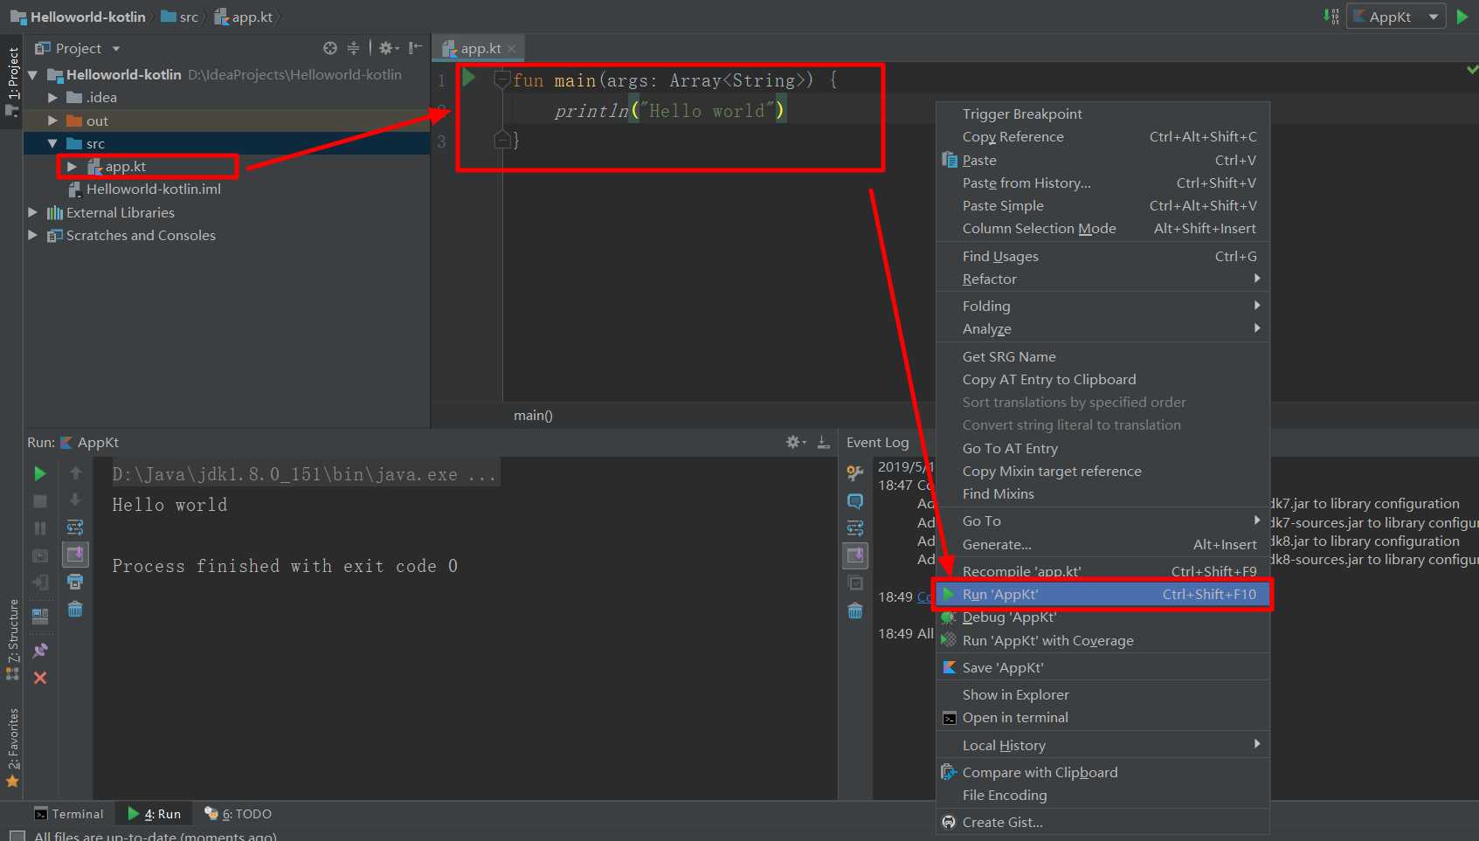Click the Event Log balloon notification icon

(855, 501)
